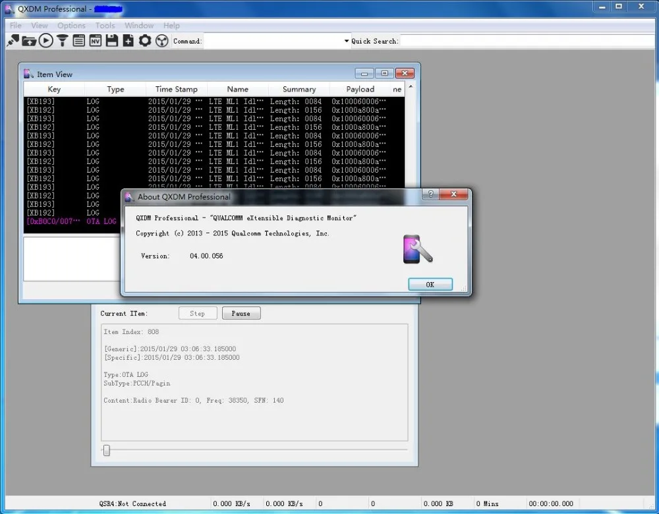Open the settings gear icon
This screenshot has width=659, height=514.
145,40
